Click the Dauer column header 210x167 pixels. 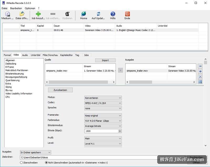[x=68, y=26]
